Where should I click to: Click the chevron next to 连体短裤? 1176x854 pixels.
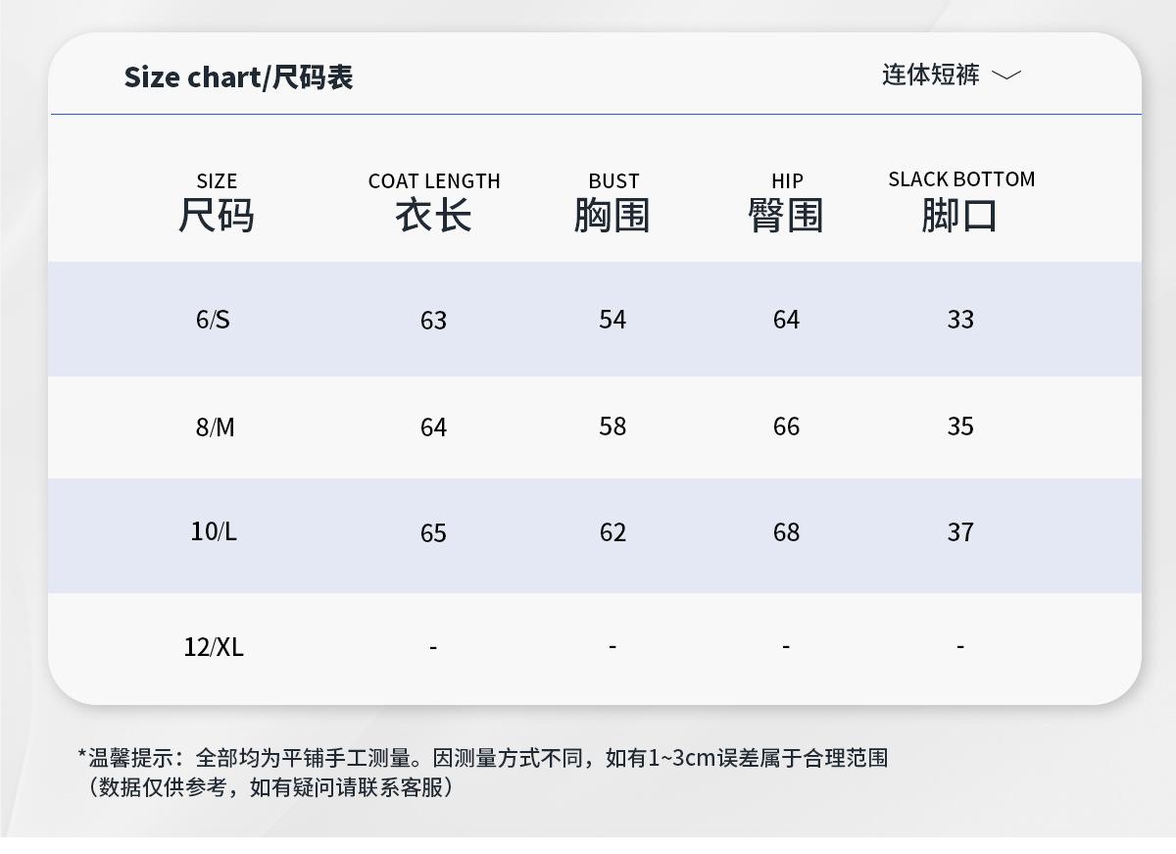click(x=1006, y=75)
